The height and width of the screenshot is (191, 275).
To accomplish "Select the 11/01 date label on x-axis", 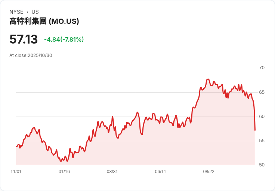I will pyautogui.click(x=16, y=172).
